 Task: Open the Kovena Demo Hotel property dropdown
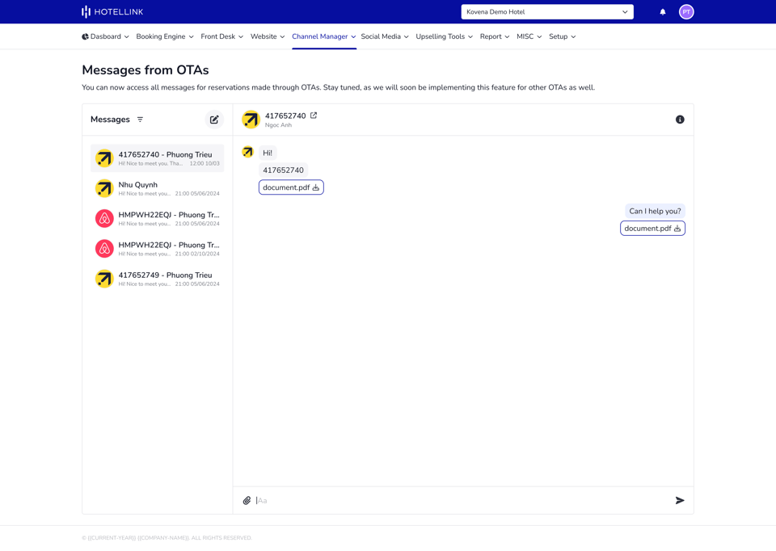tap(547, 12)
